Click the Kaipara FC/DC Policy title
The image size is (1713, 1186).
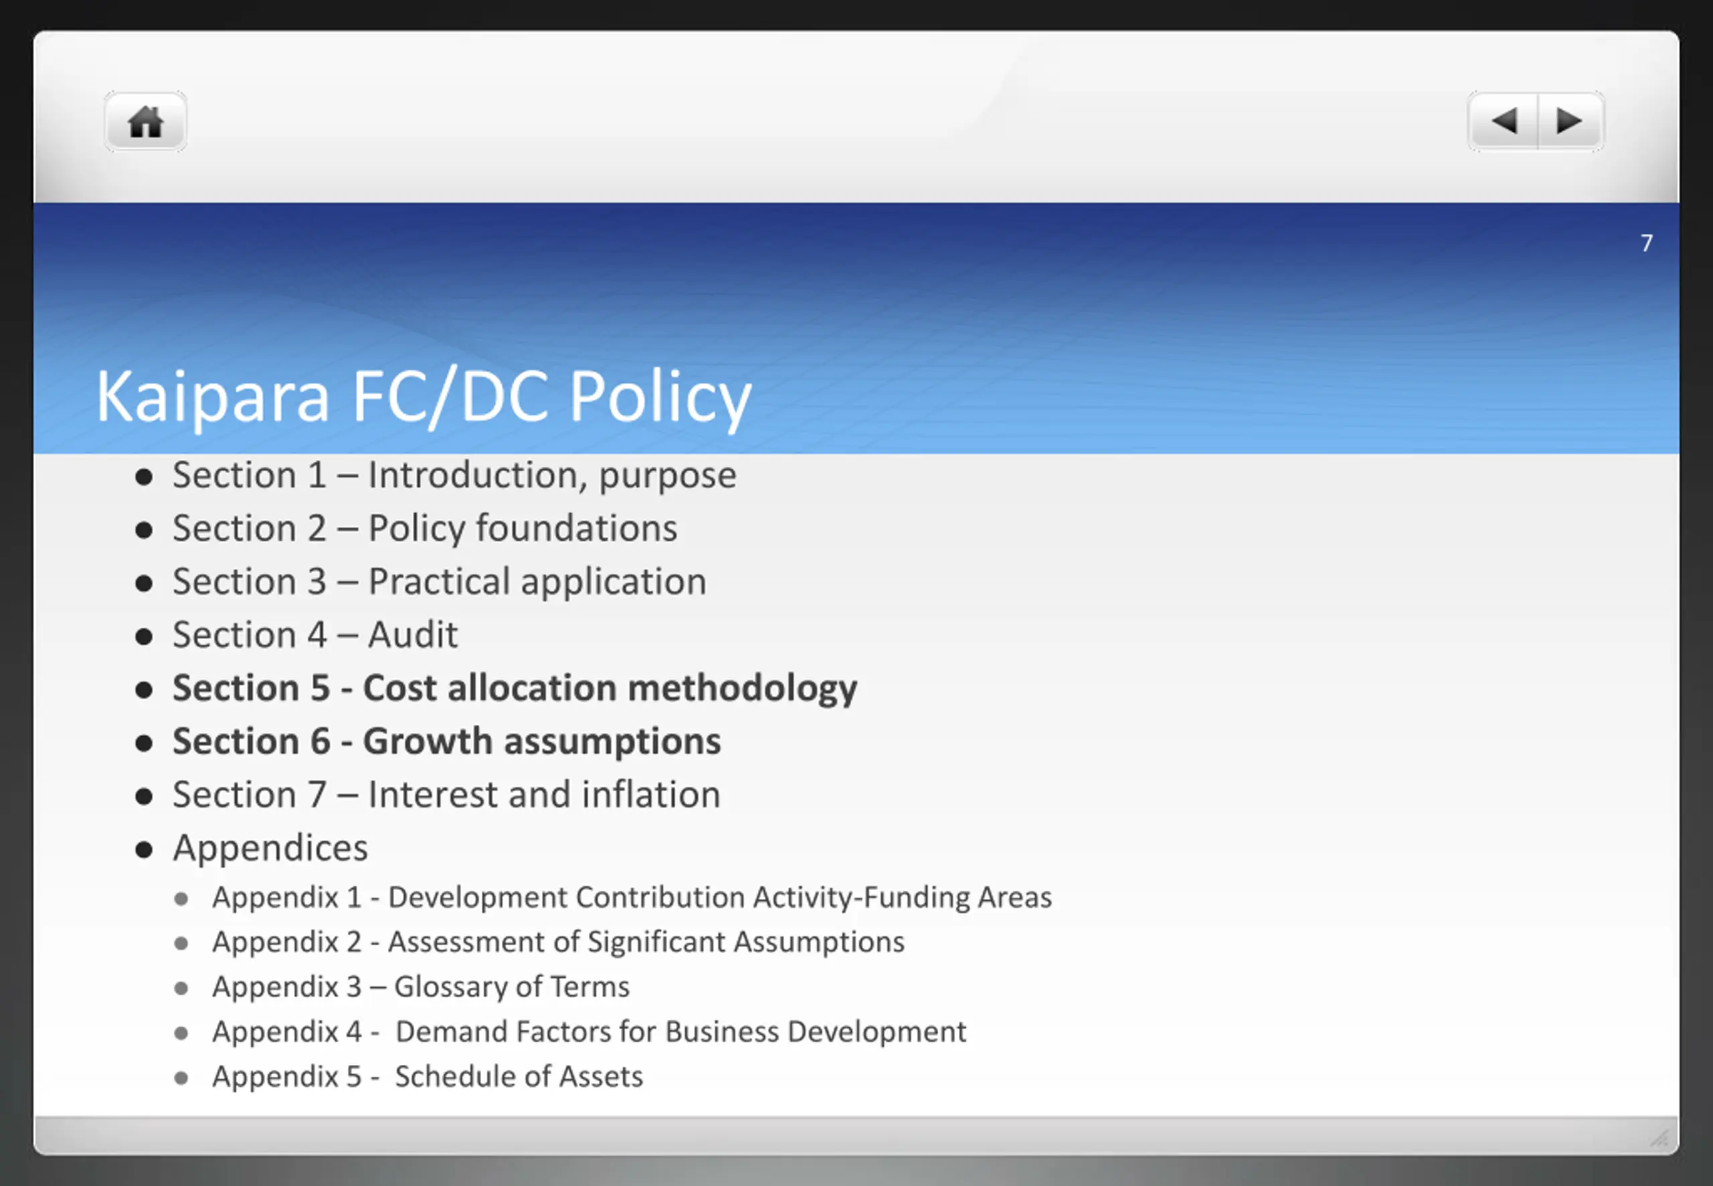tap(424, 397)
